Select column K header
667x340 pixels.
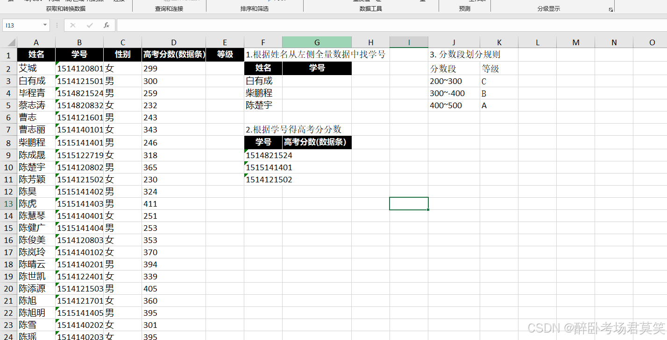499,42
